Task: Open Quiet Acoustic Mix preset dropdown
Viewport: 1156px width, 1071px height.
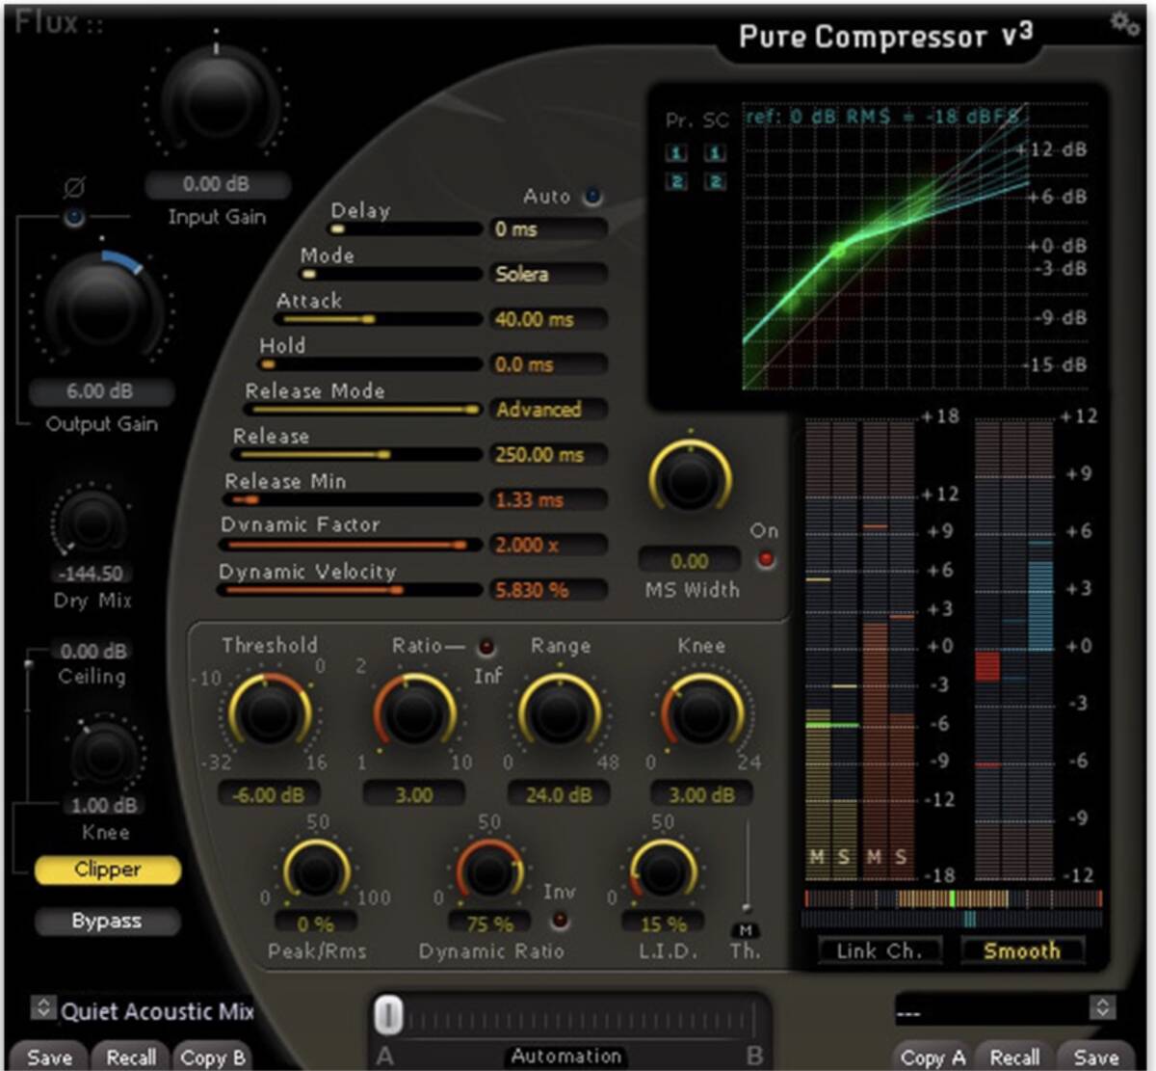Action: pos(42,1007)
